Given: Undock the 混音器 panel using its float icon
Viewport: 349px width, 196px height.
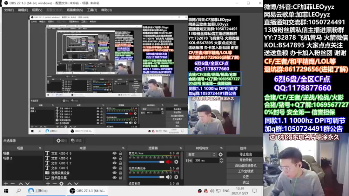Looking at the screenshot, I should [x=181, y=148].
